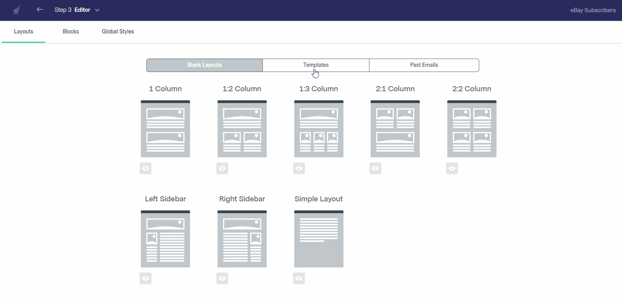The image size is (622, 304).
Task: Click the 'Step 3 Editor' header label
Action: pyautogui.click(x=72, y=10)
